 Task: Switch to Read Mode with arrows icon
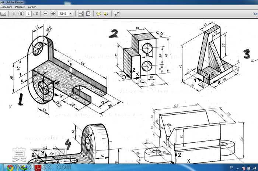[x=117, y=14]
